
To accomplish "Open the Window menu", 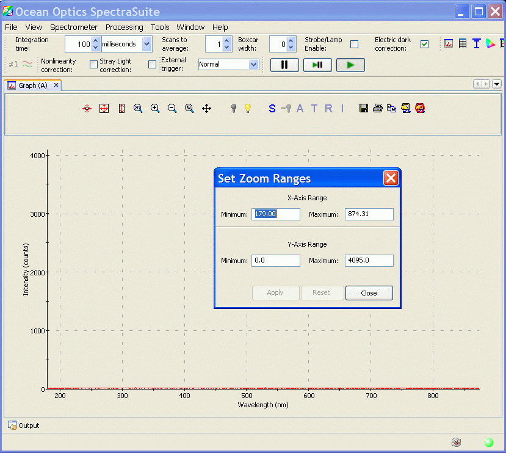I will 190,27.
